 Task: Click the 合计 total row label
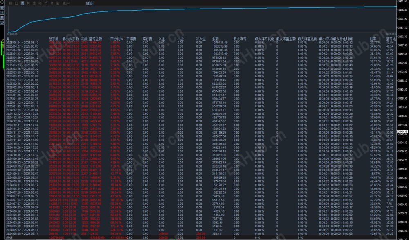pyautogui.click(x=9, y=238)
